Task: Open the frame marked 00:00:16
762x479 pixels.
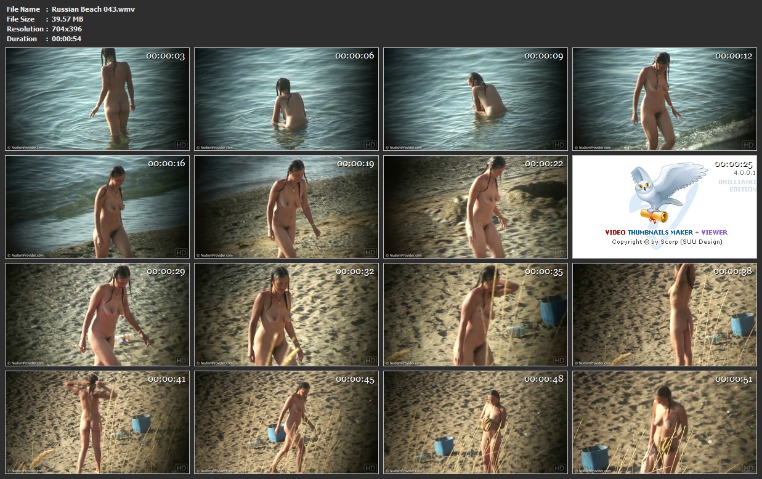Action: [97, 207]
